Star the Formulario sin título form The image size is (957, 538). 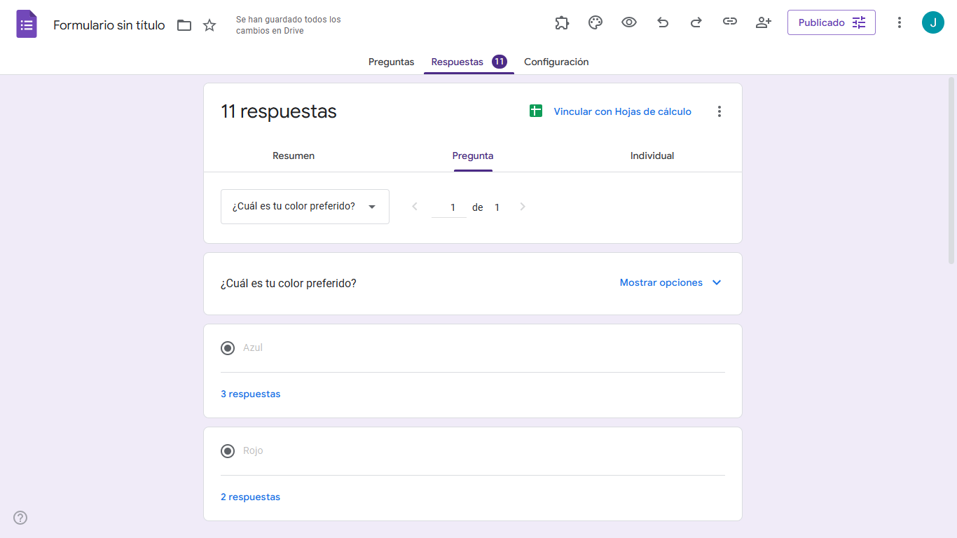pos(209,25)
